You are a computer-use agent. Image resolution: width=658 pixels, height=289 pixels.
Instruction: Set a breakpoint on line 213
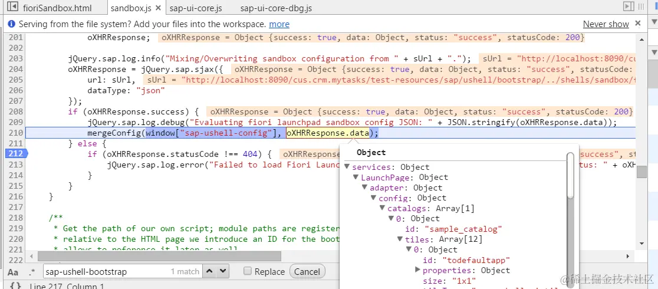[15, 165]
